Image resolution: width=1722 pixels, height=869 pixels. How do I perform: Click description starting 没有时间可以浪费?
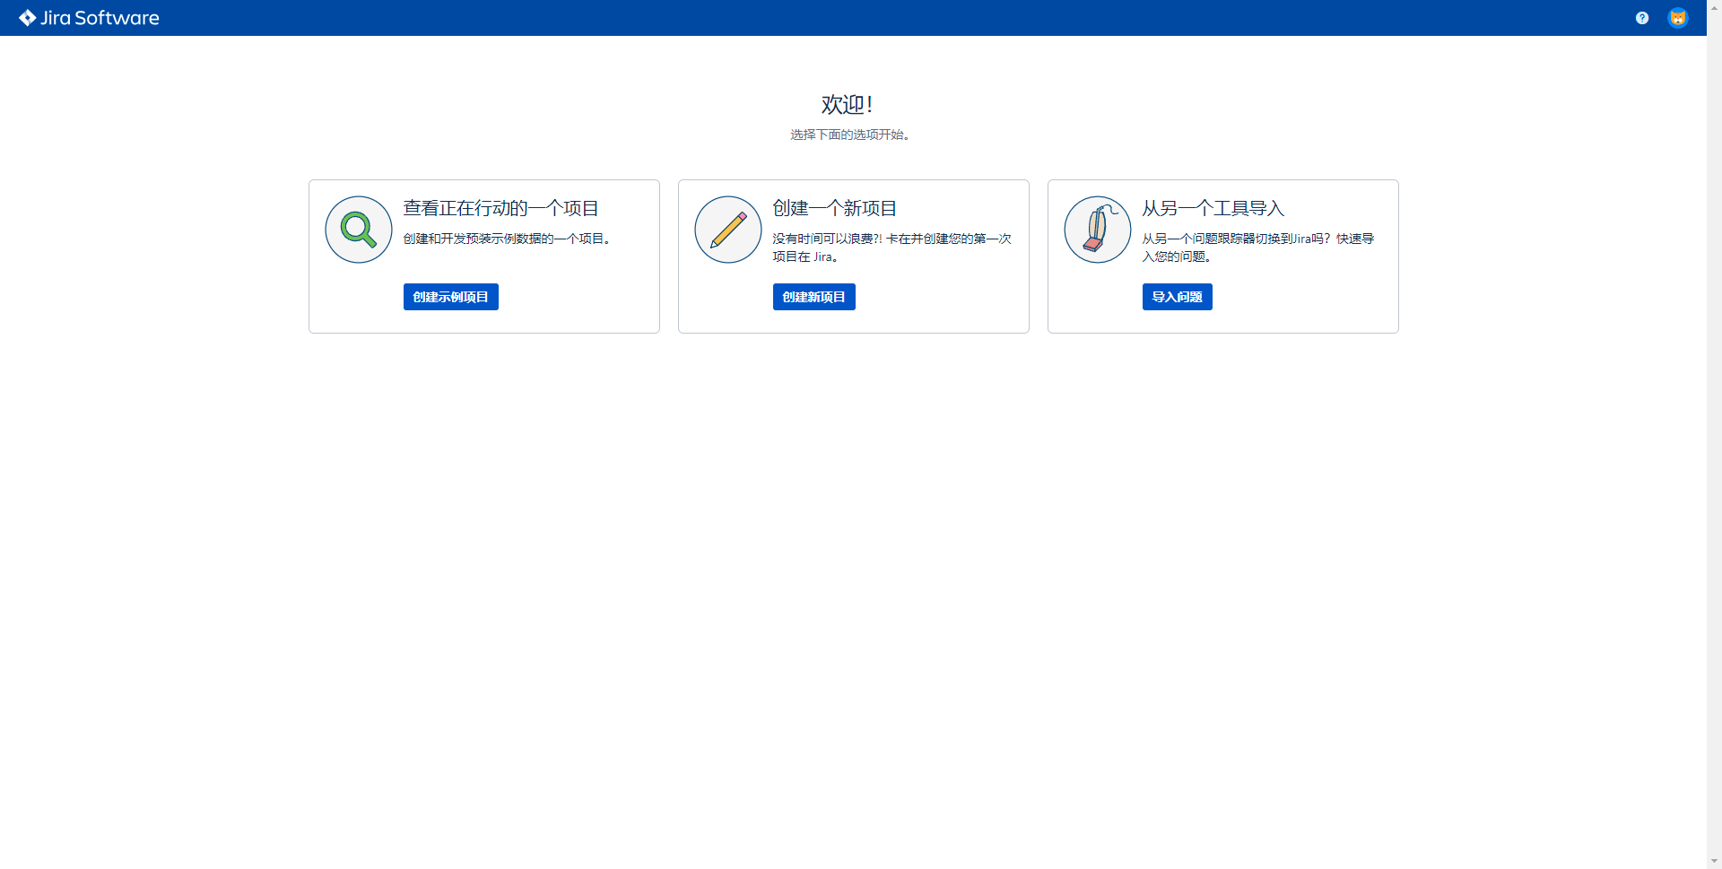point(892,248)
